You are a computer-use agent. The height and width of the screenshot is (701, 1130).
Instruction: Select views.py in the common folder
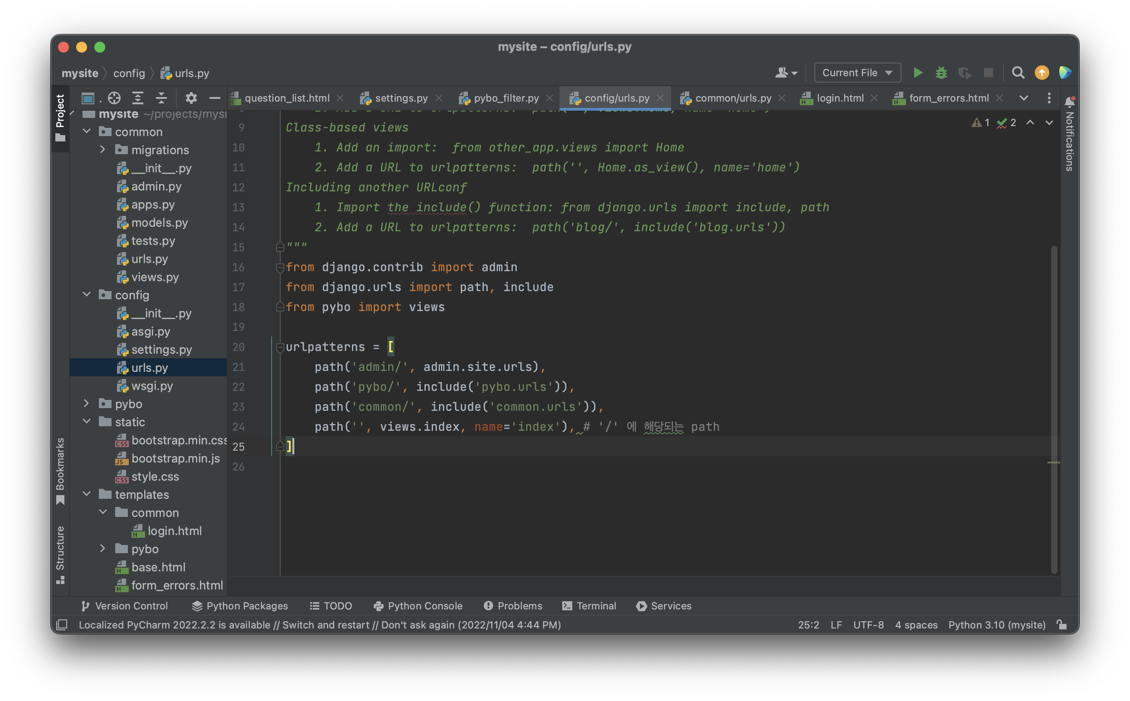tap(155, 277)
